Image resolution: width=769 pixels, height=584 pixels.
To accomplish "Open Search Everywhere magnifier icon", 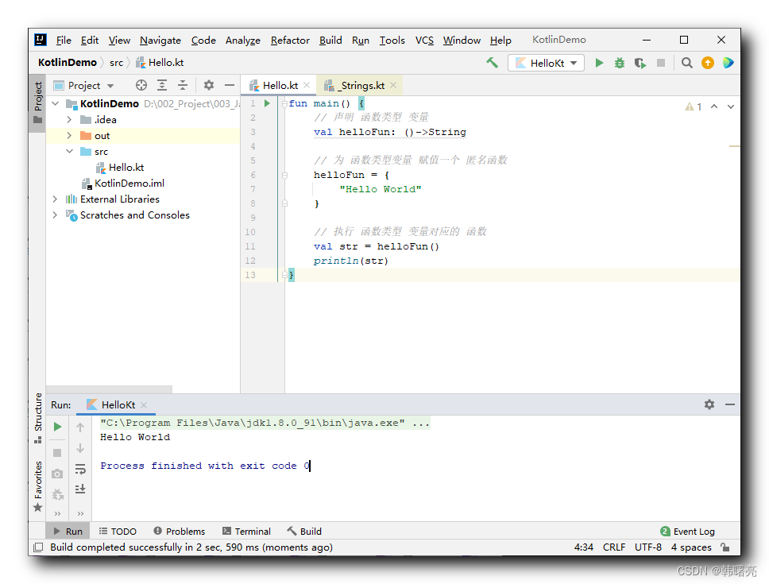I will pyautogui.click(x=686, y=63).
